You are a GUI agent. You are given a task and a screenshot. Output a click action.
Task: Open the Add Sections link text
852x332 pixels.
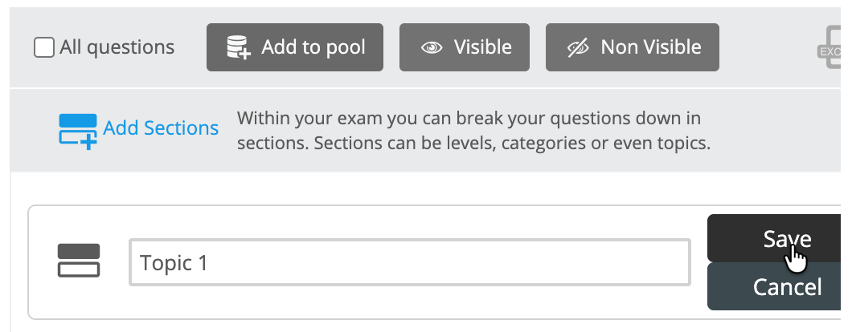(161, 128)
